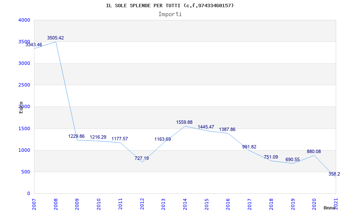The width and height of the screenshot is (340, 212).
Task: Click the y-axis tick 3000
Action: click(24, 63)
